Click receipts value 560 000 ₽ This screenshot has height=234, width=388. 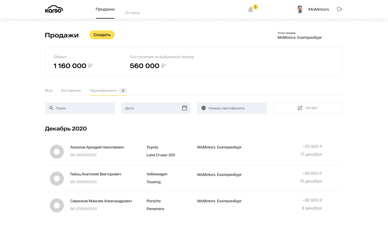[148, 66]
